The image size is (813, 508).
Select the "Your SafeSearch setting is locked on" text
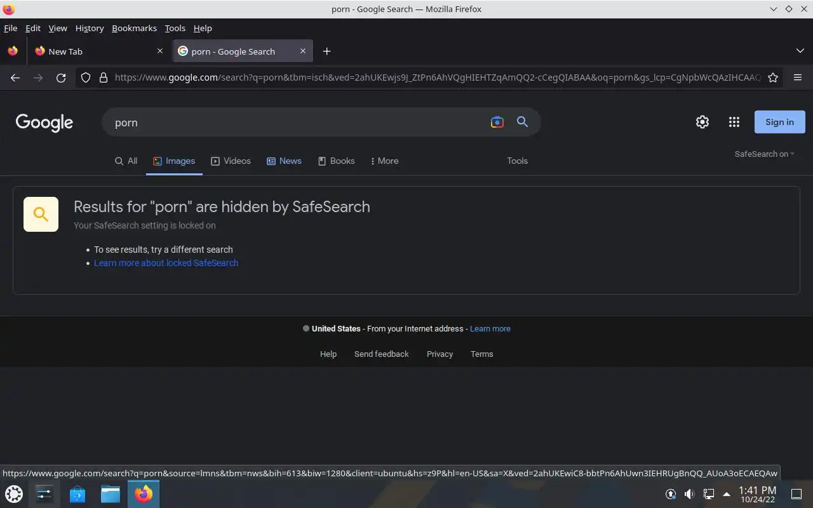[x=145, y=225]
